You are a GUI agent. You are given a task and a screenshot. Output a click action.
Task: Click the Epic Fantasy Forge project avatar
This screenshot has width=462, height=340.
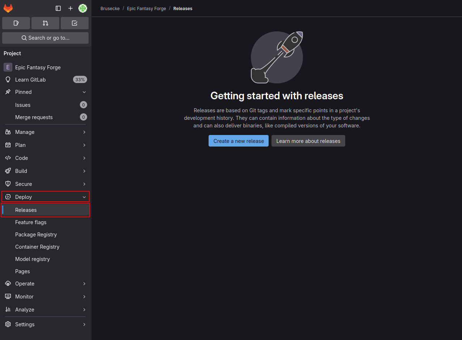(8, 67)
